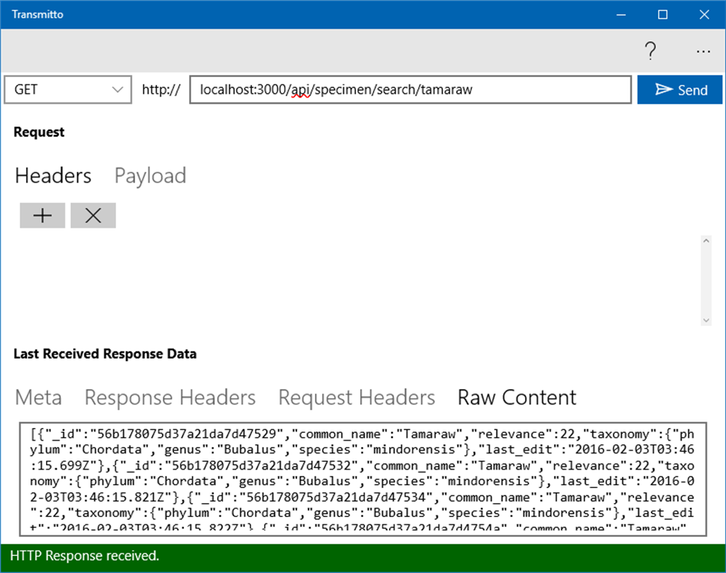This screenshot has width=726, height=573.
Task: Minimize the Transmitto window
Action: (621, 14)
